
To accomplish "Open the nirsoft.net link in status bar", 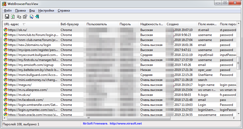I will (x=126, y=123).
